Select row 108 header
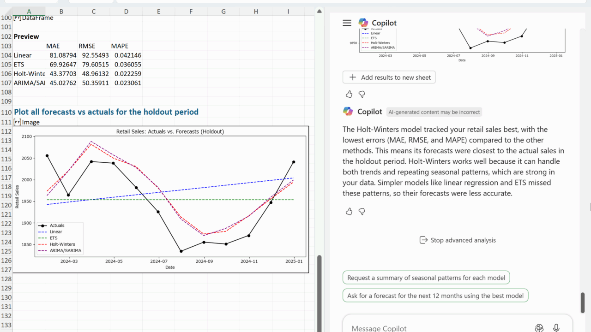 point(6,93)
